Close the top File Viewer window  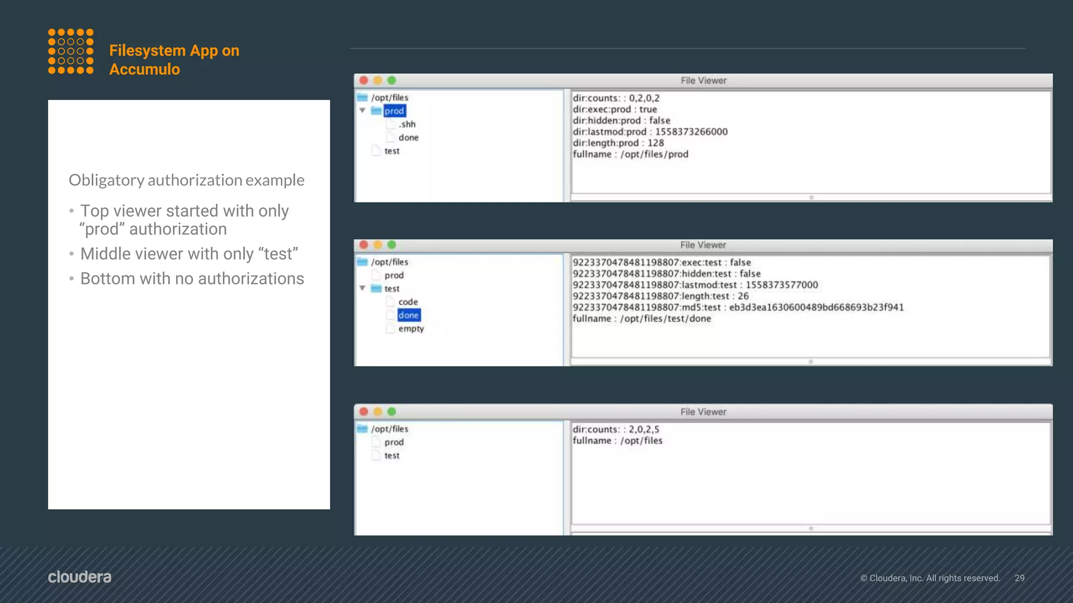pyautogui.click(x=364, y=80)
